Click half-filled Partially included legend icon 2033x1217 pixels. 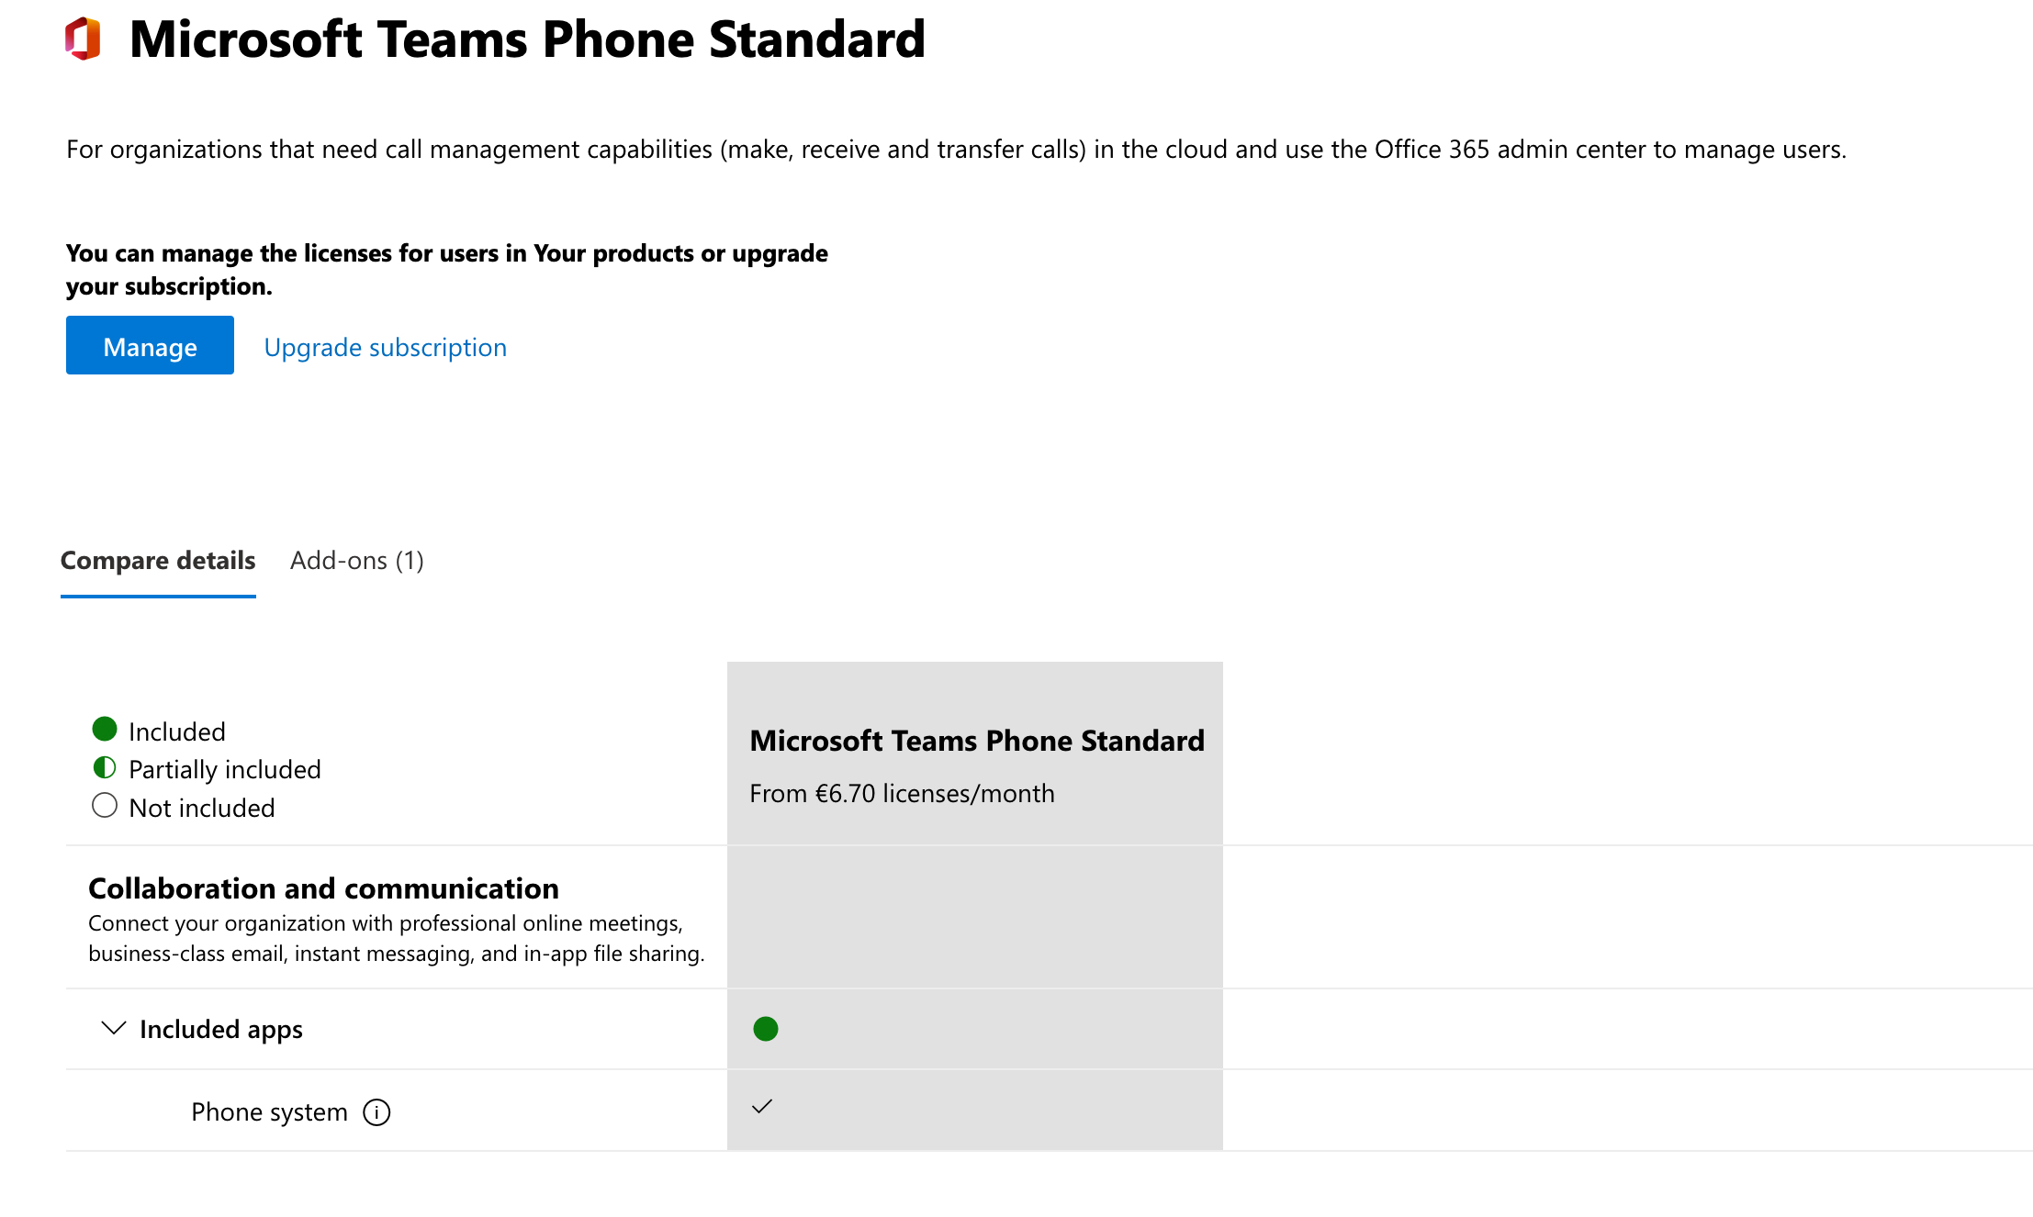105,767
